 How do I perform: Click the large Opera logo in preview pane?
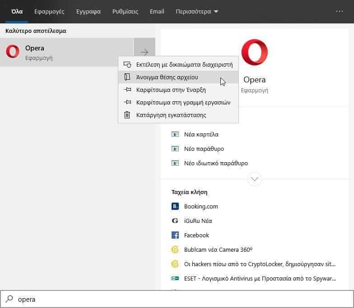(255, 52)
